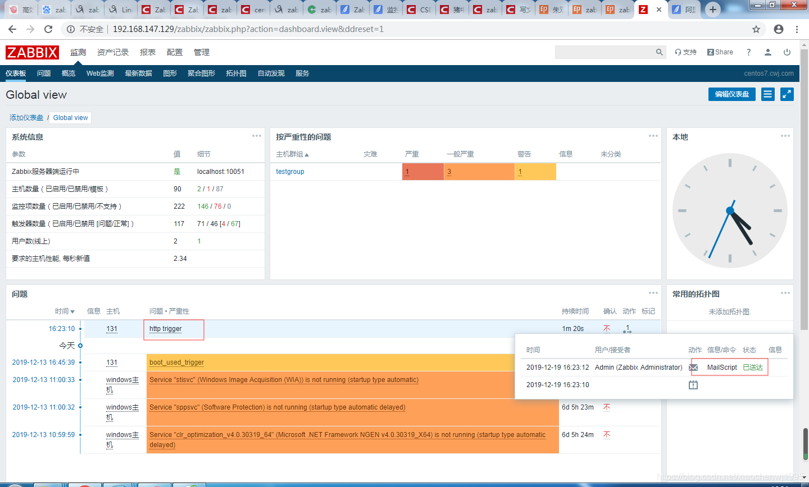The height and width of the screenshot is (487, 809).
Task: Click 编辑仪表盘 button
Action: coord(732,94)
